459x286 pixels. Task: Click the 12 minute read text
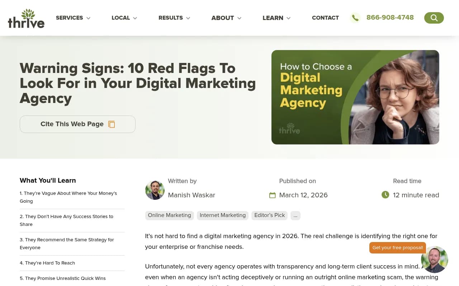coord(416,195)
